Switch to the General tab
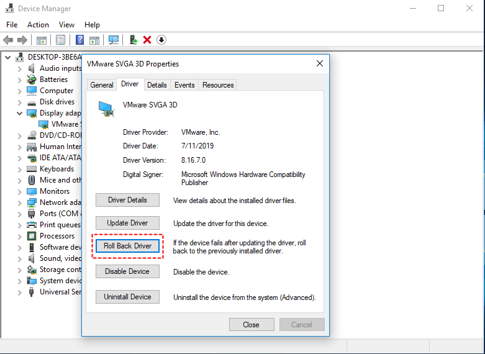 (x=102, y=85)
